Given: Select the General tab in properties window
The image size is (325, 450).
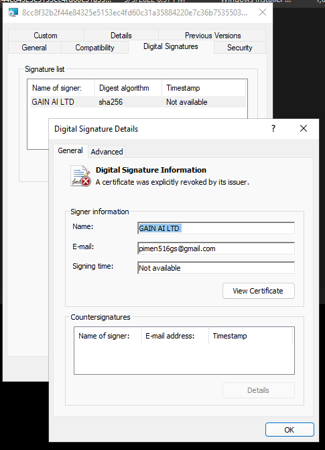Looking at the screenshot, I should pyautogui.click(x=34, y=48).
